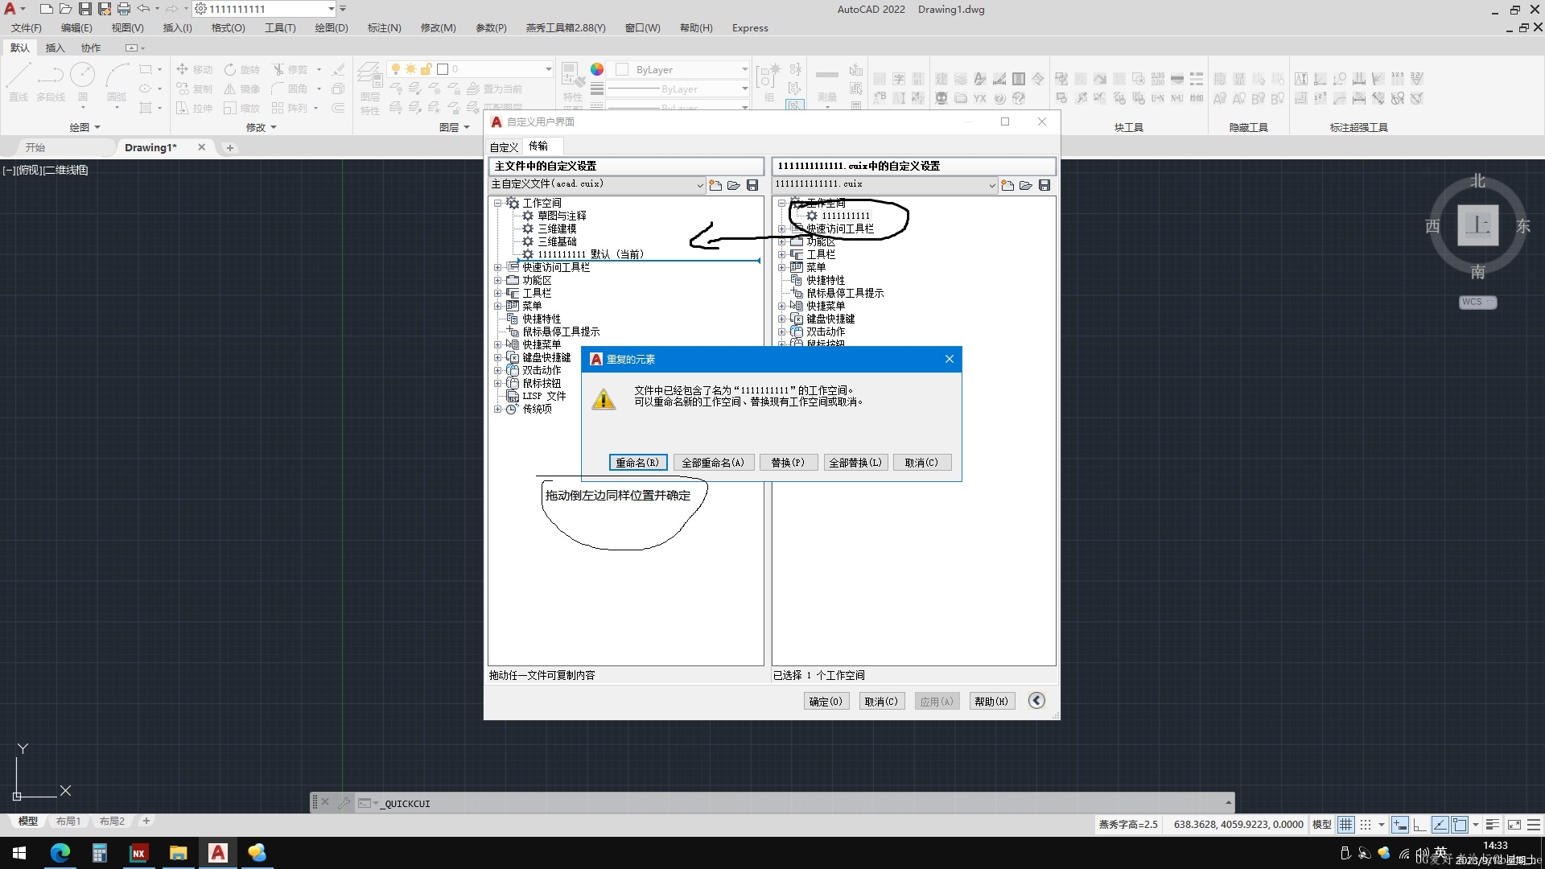Switch to the 插入 ribbon tab
1545x869 pixels.
(55, 47)
